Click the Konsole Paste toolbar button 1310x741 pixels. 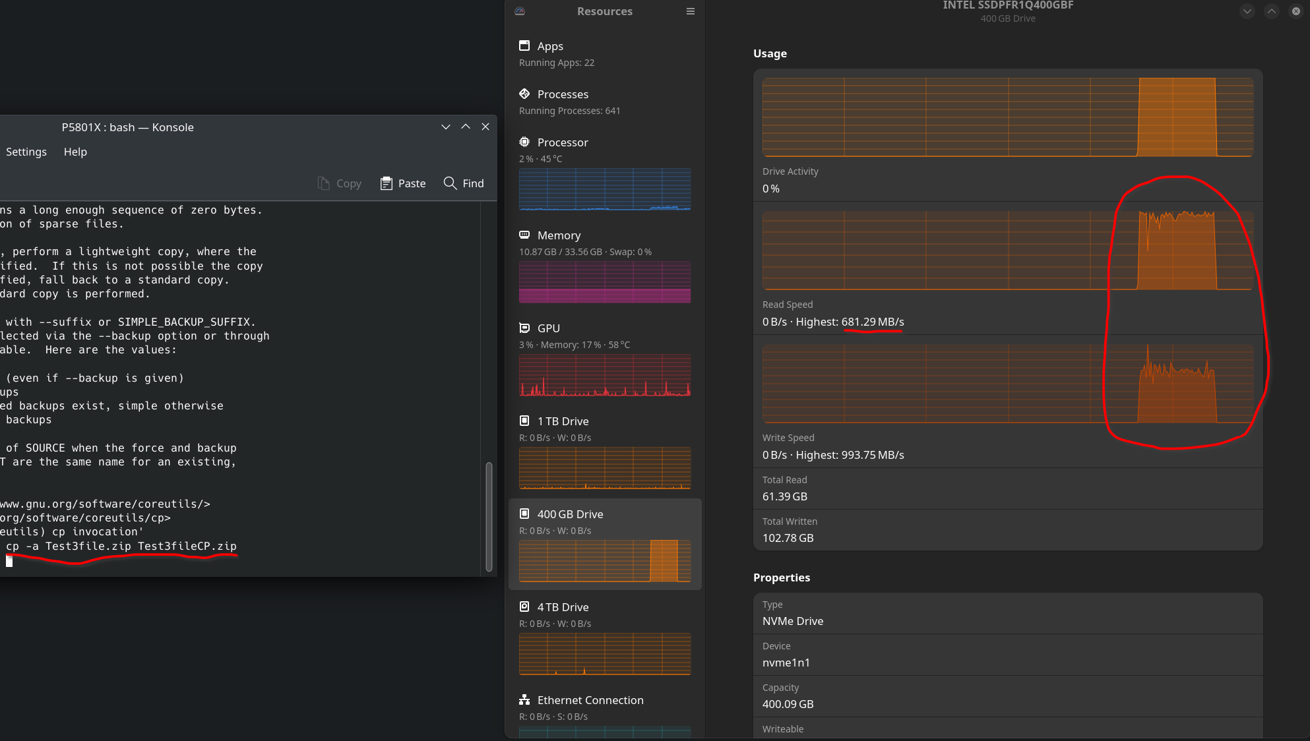[403, 183]
